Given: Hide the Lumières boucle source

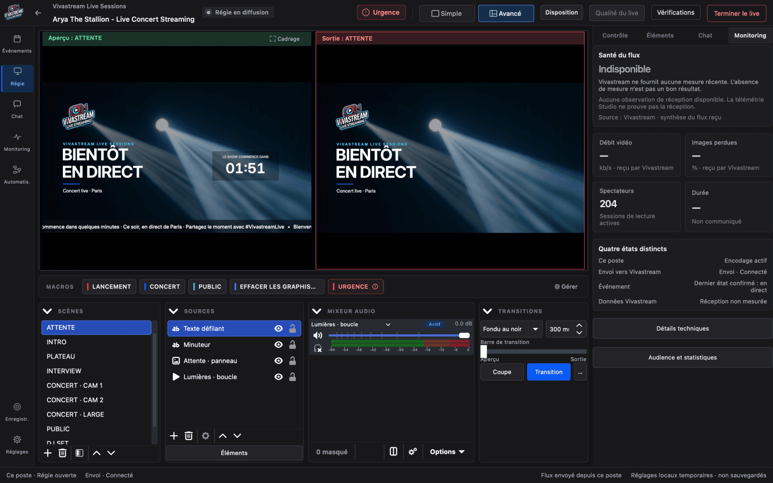Looking at the screenshot, I should [x=278, y=377].
